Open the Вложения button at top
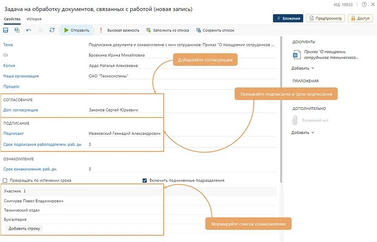 coord(288,18)
